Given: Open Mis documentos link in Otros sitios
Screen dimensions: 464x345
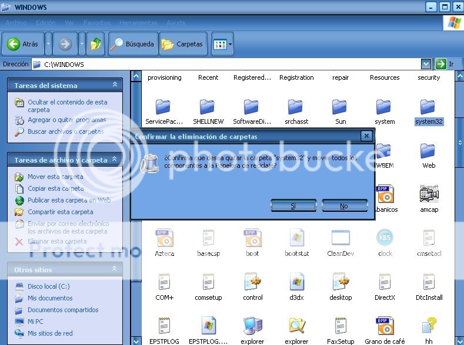Looking at the screenshot, I should 49,298.
